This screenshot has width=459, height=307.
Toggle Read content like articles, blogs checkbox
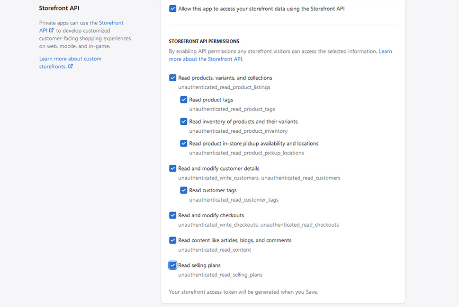[172, 240]
